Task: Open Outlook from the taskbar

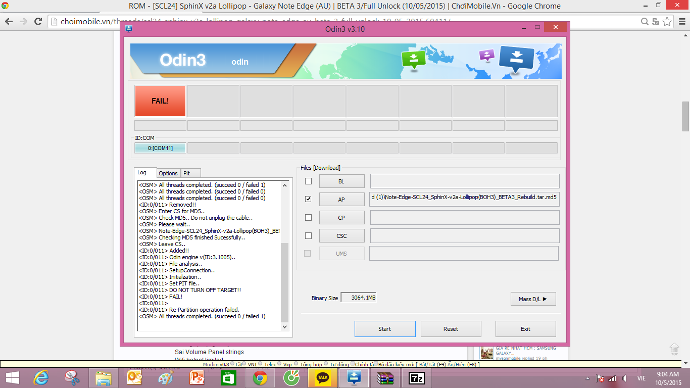Action: click(134, 378)
